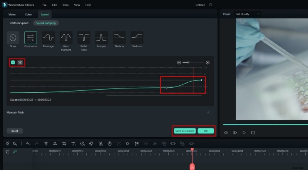Image resolution: width=308 pixels, height=170 pixels.
Task: Toggle the timeline link icon
Action: [x=15, y=152]
